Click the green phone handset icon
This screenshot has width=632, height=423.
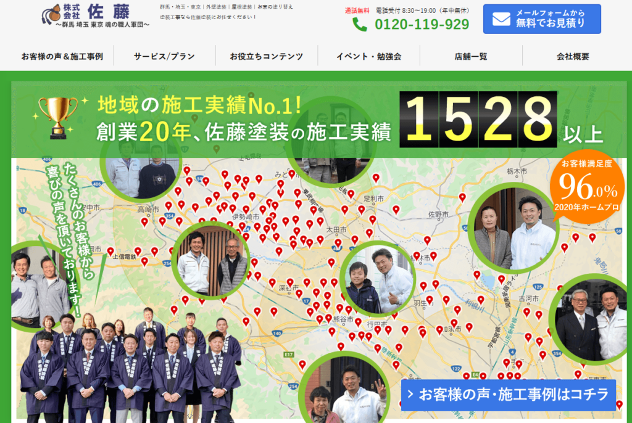pos(359,24)
